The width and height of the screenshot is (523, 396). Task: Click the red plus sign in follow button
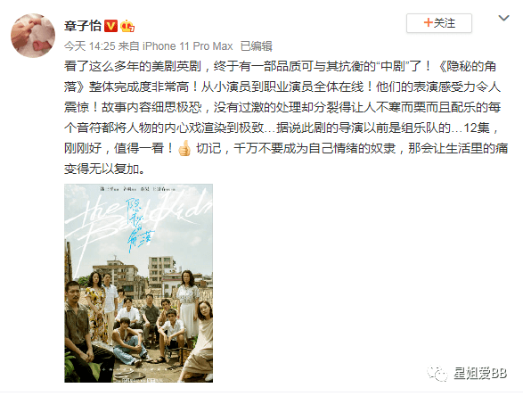point(428,22)
